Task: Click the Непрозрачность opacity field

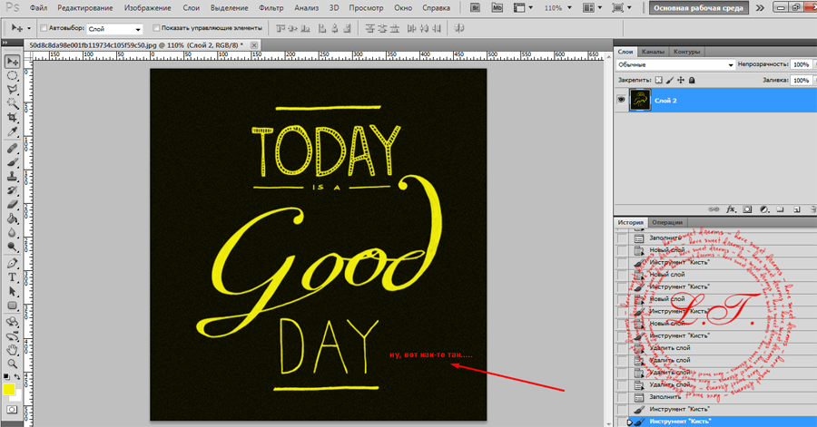Action: point(801,64)
